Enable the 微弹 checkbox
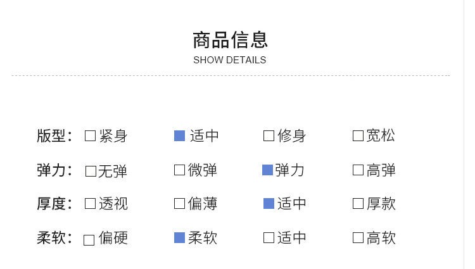 (179, 170)
